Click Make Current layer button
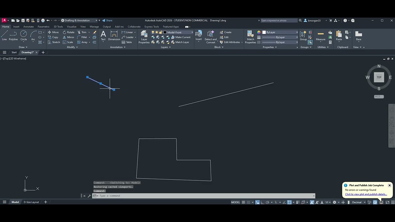The image size is (395, 222). (180, 37)
